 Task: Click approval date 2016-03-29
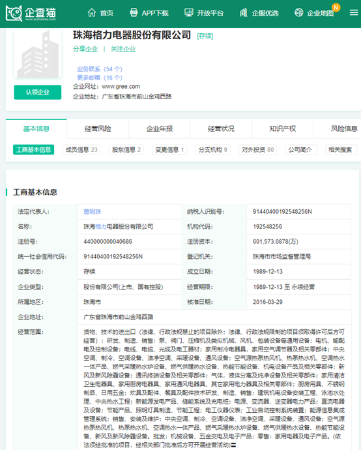[268, 302]
